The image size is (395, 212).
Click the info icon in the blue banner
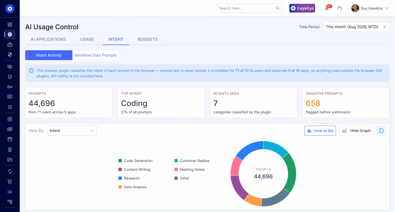(x=31, y=70)
